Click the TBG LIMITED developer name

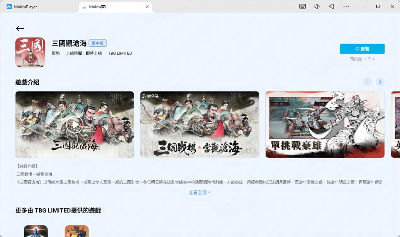[x=120, y=54]
